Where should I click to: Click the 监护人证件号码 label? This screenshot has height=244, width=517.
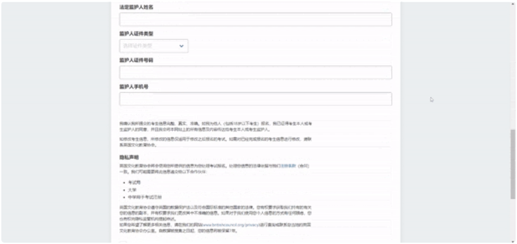click(136, 60)
